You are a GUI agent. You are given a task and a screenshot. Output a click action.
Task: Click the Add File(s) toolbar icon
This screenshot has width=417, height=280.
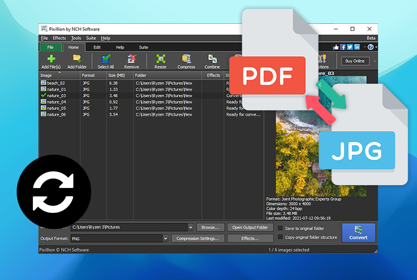tap(51, 62)
